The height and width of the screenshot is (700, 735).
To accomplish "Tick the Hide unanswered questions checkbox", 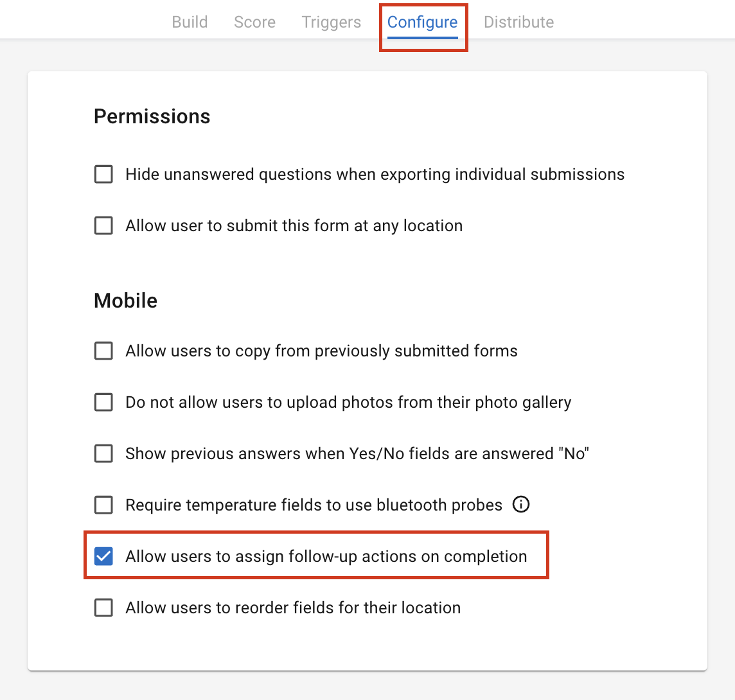I will click(103, 174).
